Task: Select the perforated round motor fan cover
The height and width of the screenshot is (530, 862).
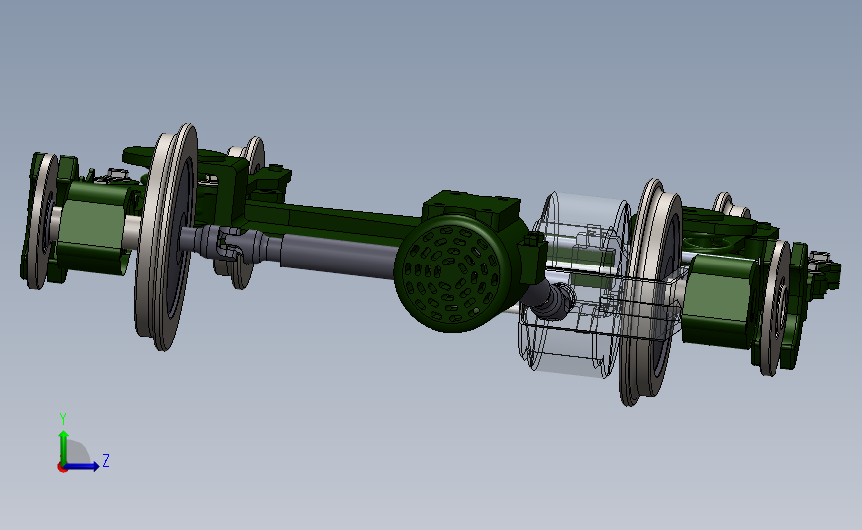Action: click(452, 273)
